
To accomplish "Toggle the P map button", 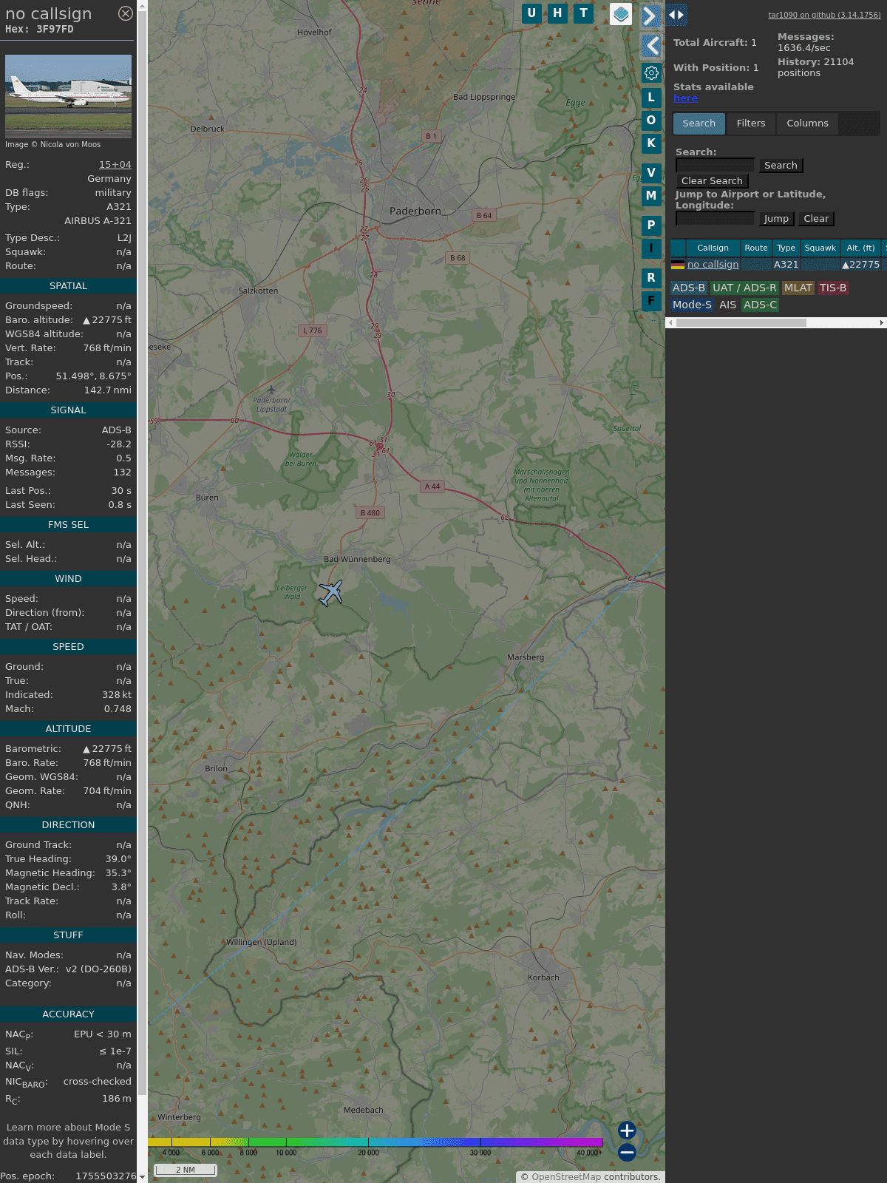I will pyautogui.click(x=651, y=226).
